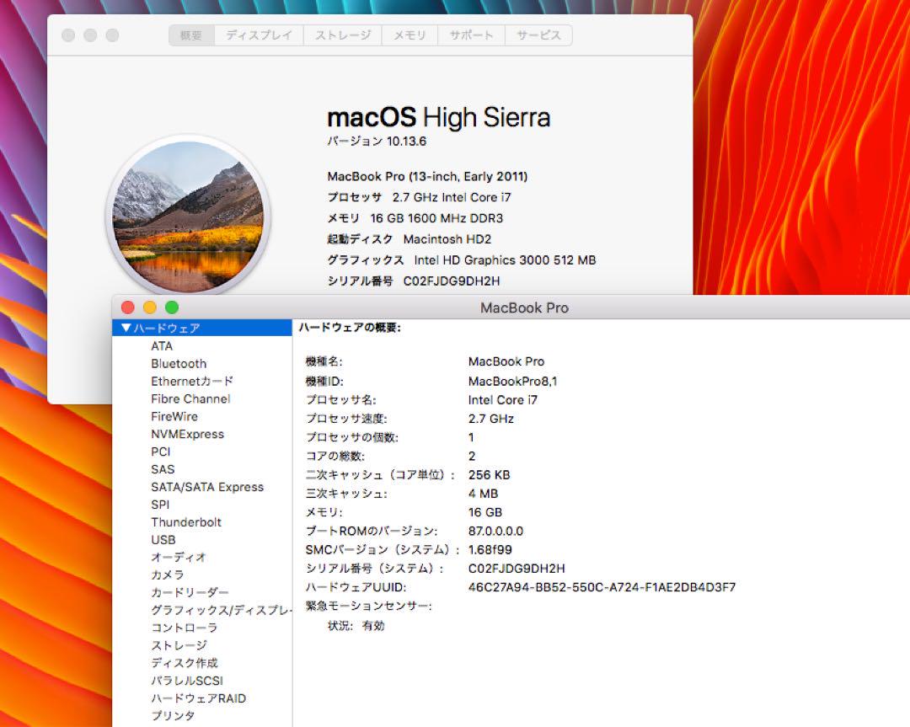Collapse the ハードウェア disclosure triangle

pyautogui.click(x=126, y=328)
